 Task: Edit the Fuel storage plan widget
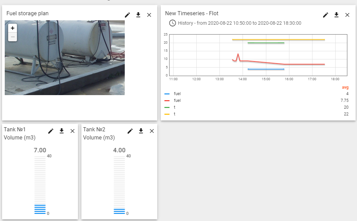(127, 15)
